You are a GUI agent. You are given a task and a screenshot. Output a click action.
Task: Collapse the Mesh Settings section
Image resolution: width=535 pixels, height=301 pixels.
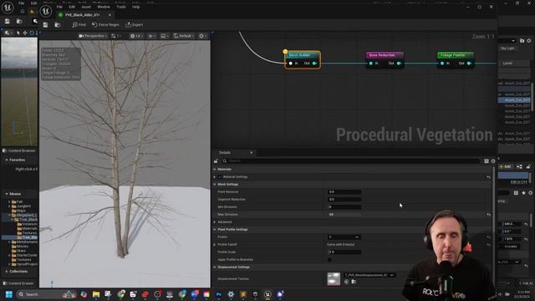point(215,184)
